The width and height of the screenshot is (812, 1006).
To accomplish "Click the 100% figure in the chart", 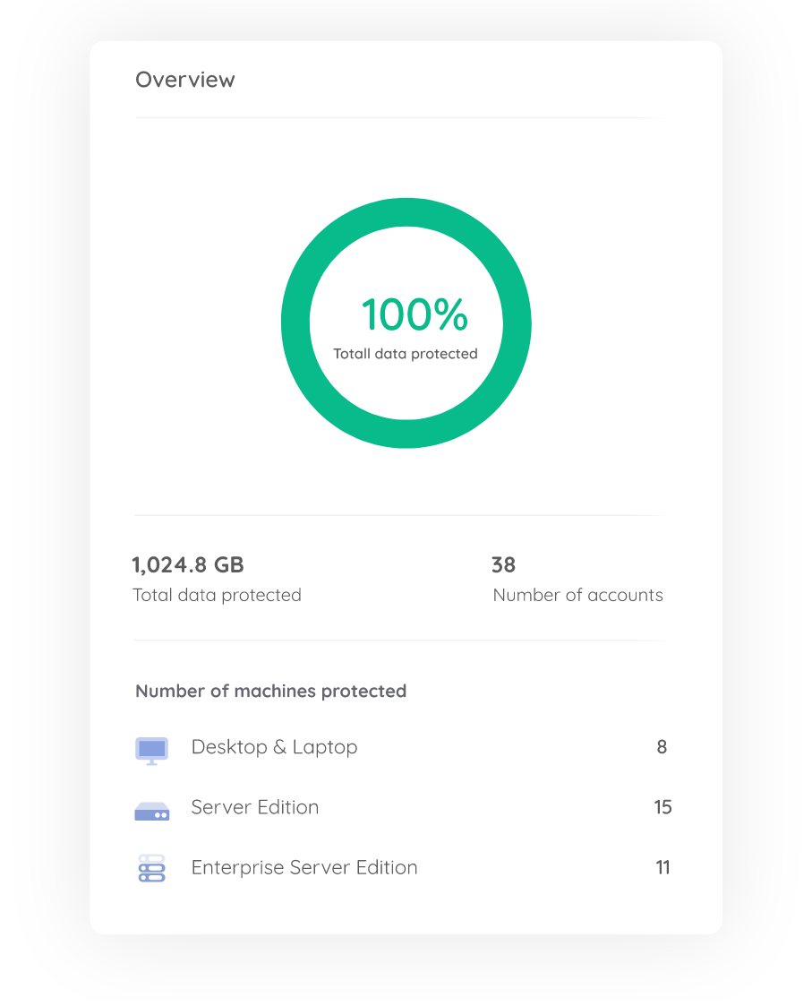I will [x=415, y=314].
